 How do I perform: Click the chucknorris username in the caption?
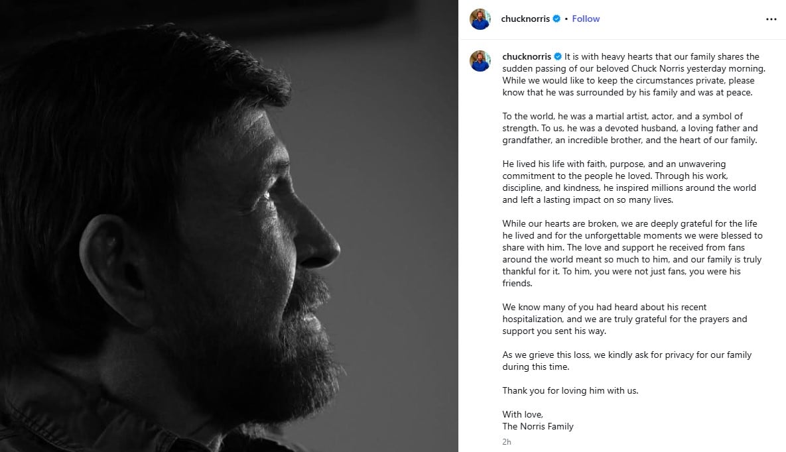point(527,57)
